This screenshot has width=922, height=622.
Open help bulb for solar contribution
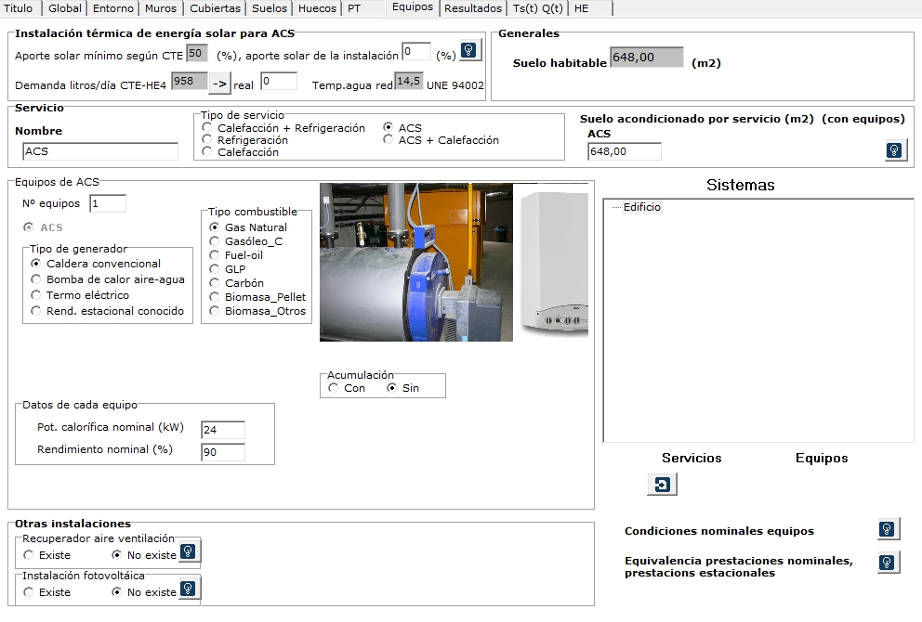469,50
